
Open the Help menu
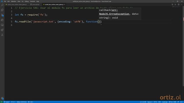coord(38,1)
